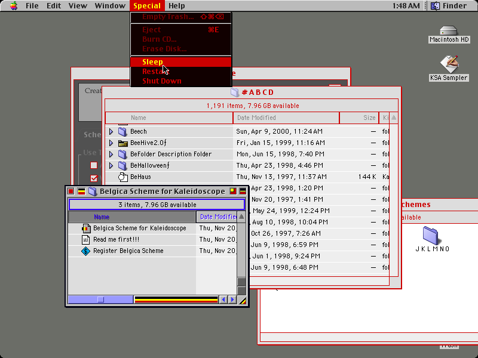478x358 pixels.
Task: Click the Belgica window collapse box
Action: [243, 192]
